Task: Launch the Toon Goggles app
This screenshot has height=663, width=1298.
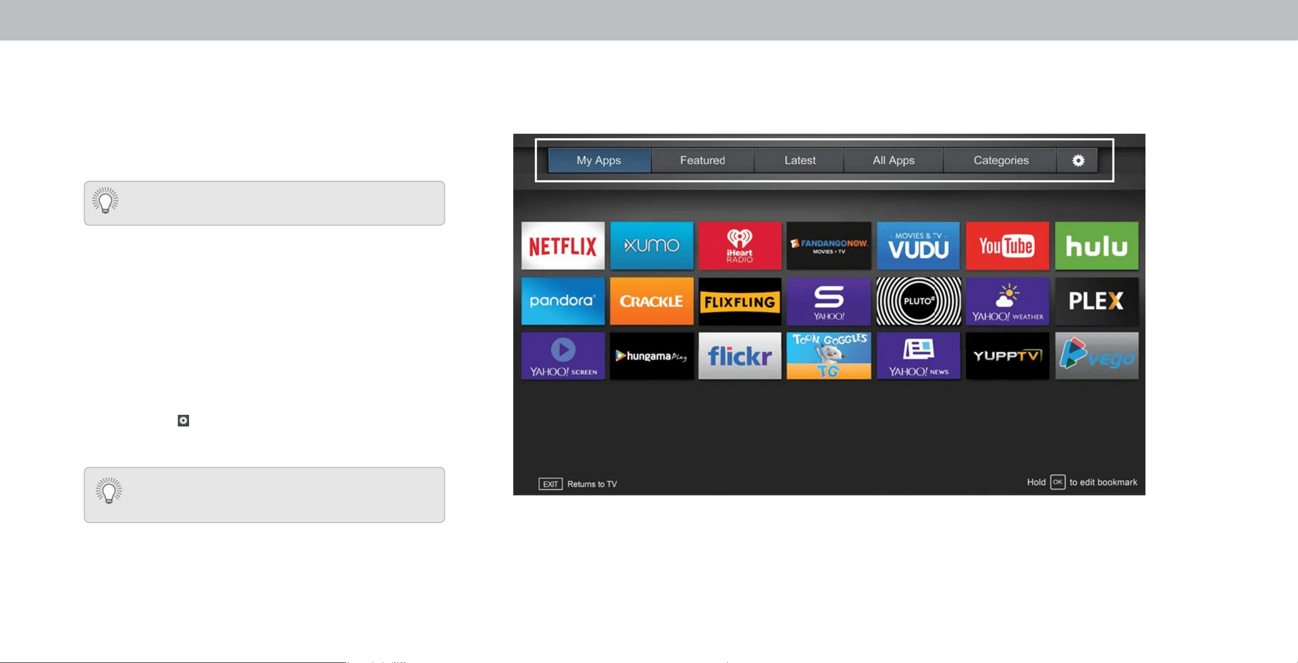Action: pyautogui.click(x=829, y=356)
